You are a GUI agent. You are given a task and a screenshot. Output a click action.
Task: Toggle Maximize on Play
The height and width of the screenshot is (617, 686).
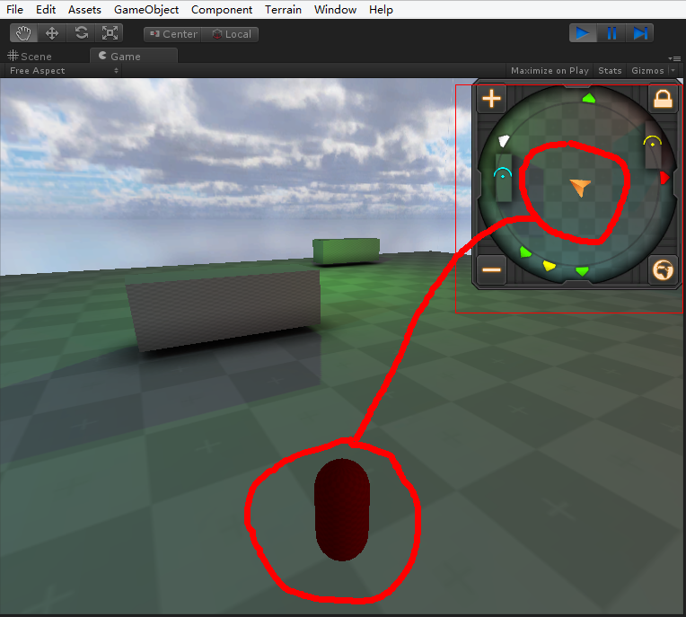click(x=550, y=70)
